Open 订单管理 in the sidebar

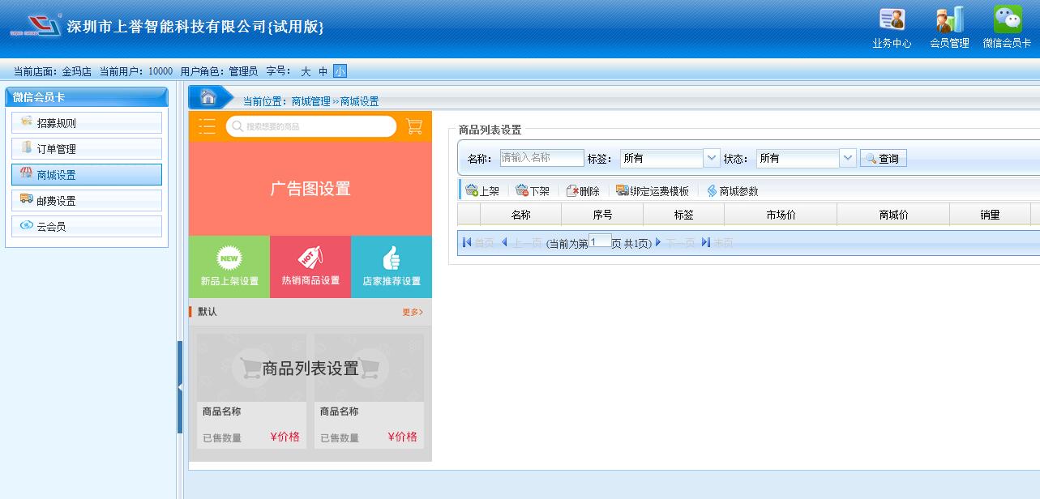pos(87,149)
